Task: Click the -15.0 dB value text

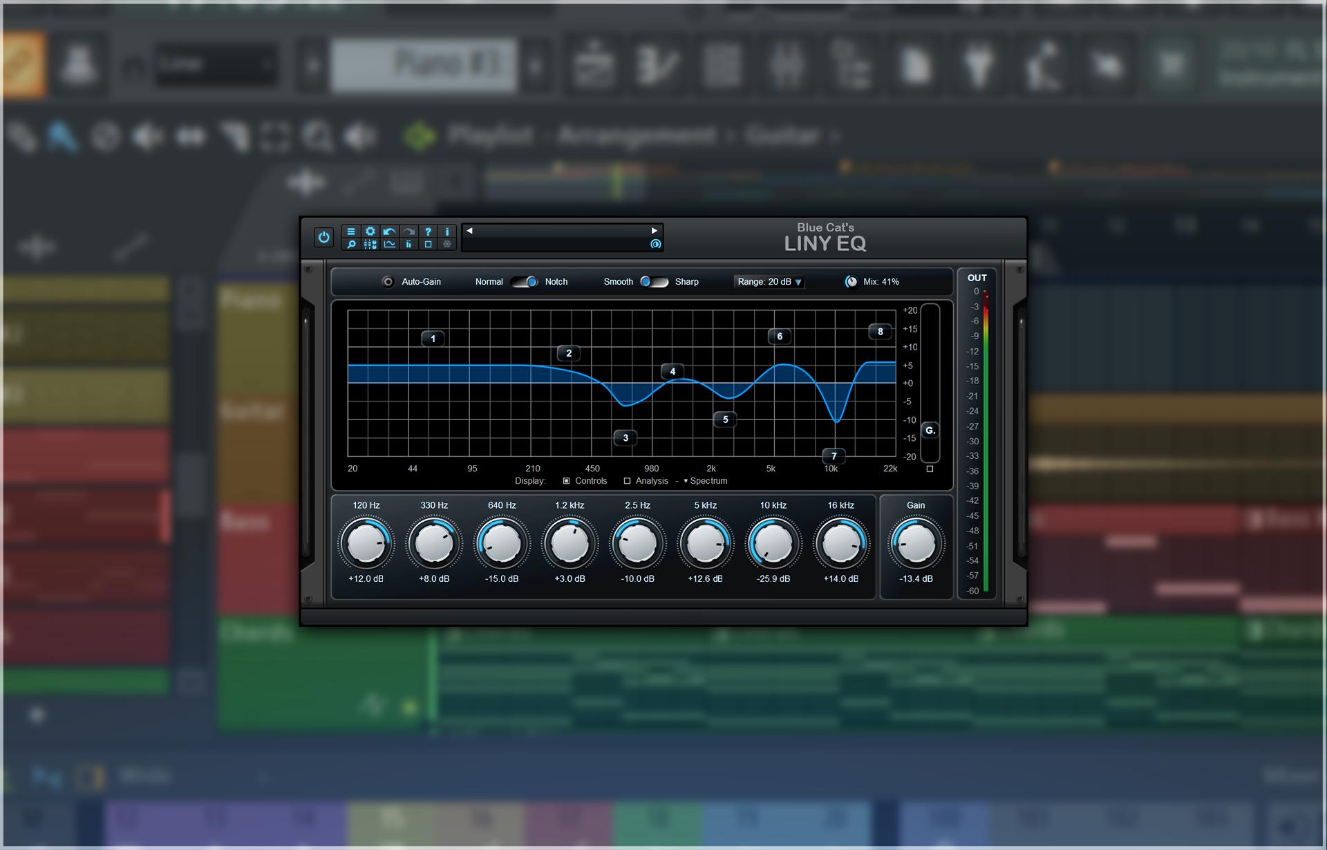Action: click(x=502, y=579)
